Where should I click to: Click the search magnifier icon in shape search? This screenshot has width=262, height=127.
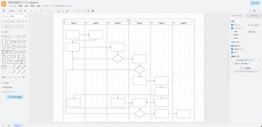pyautogui.click(x=26, y=16)
